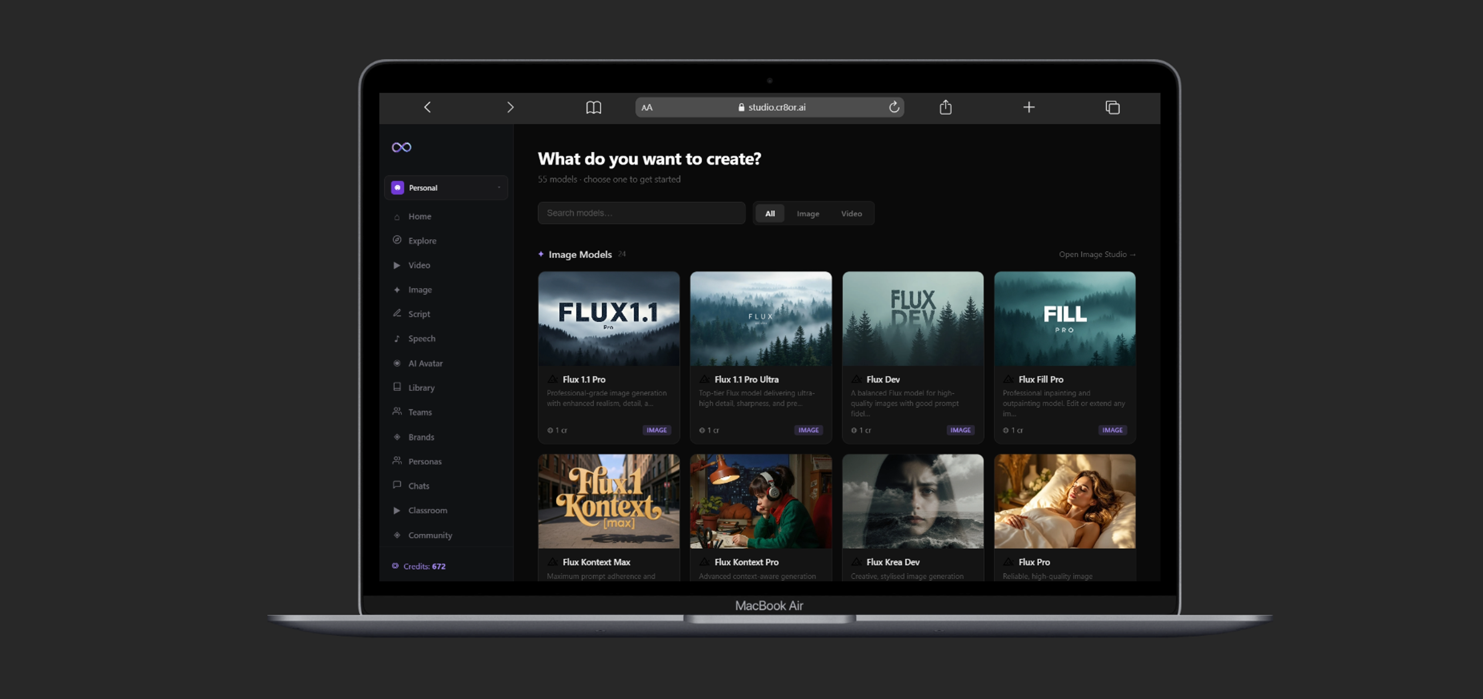The height and width of the screenshot is (699, 1483).
Task: Click the Credits coin icon
Action: (395, 566)
